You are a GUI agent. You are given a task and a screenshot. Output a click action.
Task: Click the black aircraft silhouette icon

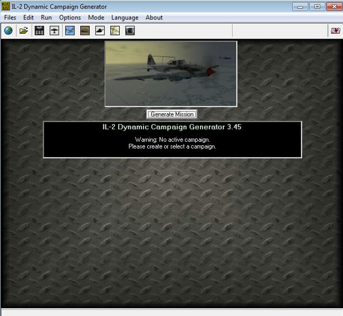54,31
